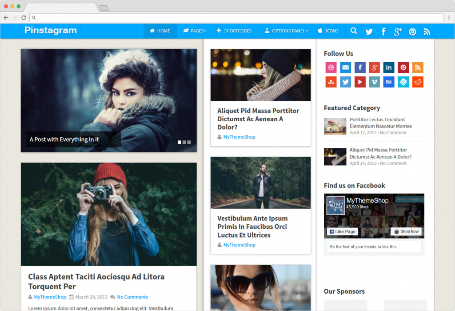Click the email envelope icon under Follow Us
The width and height of the screenshot is (455, 311).
345,68
